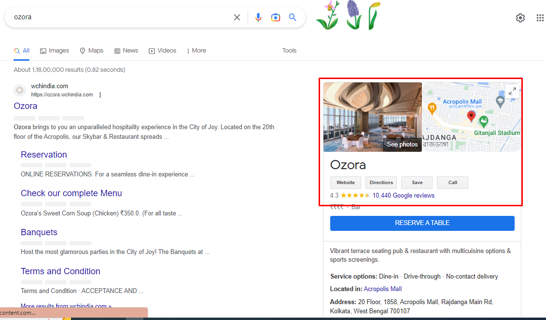
Task: Open the settings gear icon
Action: [520, 18]
